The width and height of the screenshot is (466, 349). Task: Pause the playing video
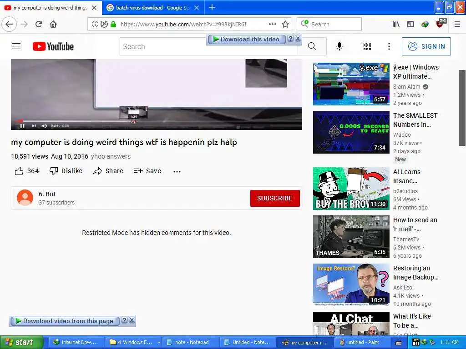click(22, 126)
